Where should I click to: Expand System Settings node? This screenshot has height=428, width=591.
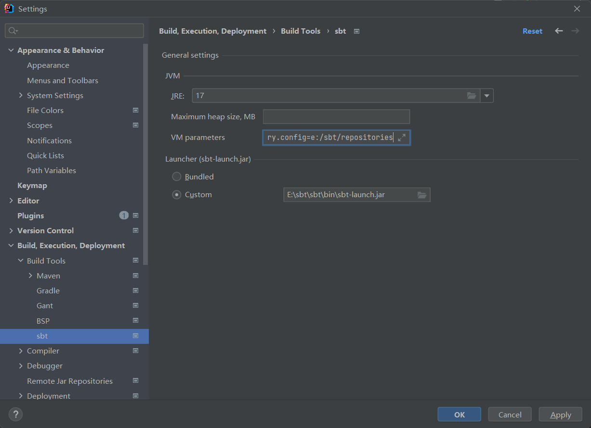point(21,95)
